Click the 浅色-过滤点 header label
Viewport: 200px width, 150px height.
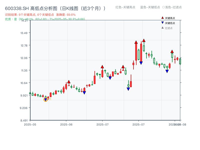(172, 7)
